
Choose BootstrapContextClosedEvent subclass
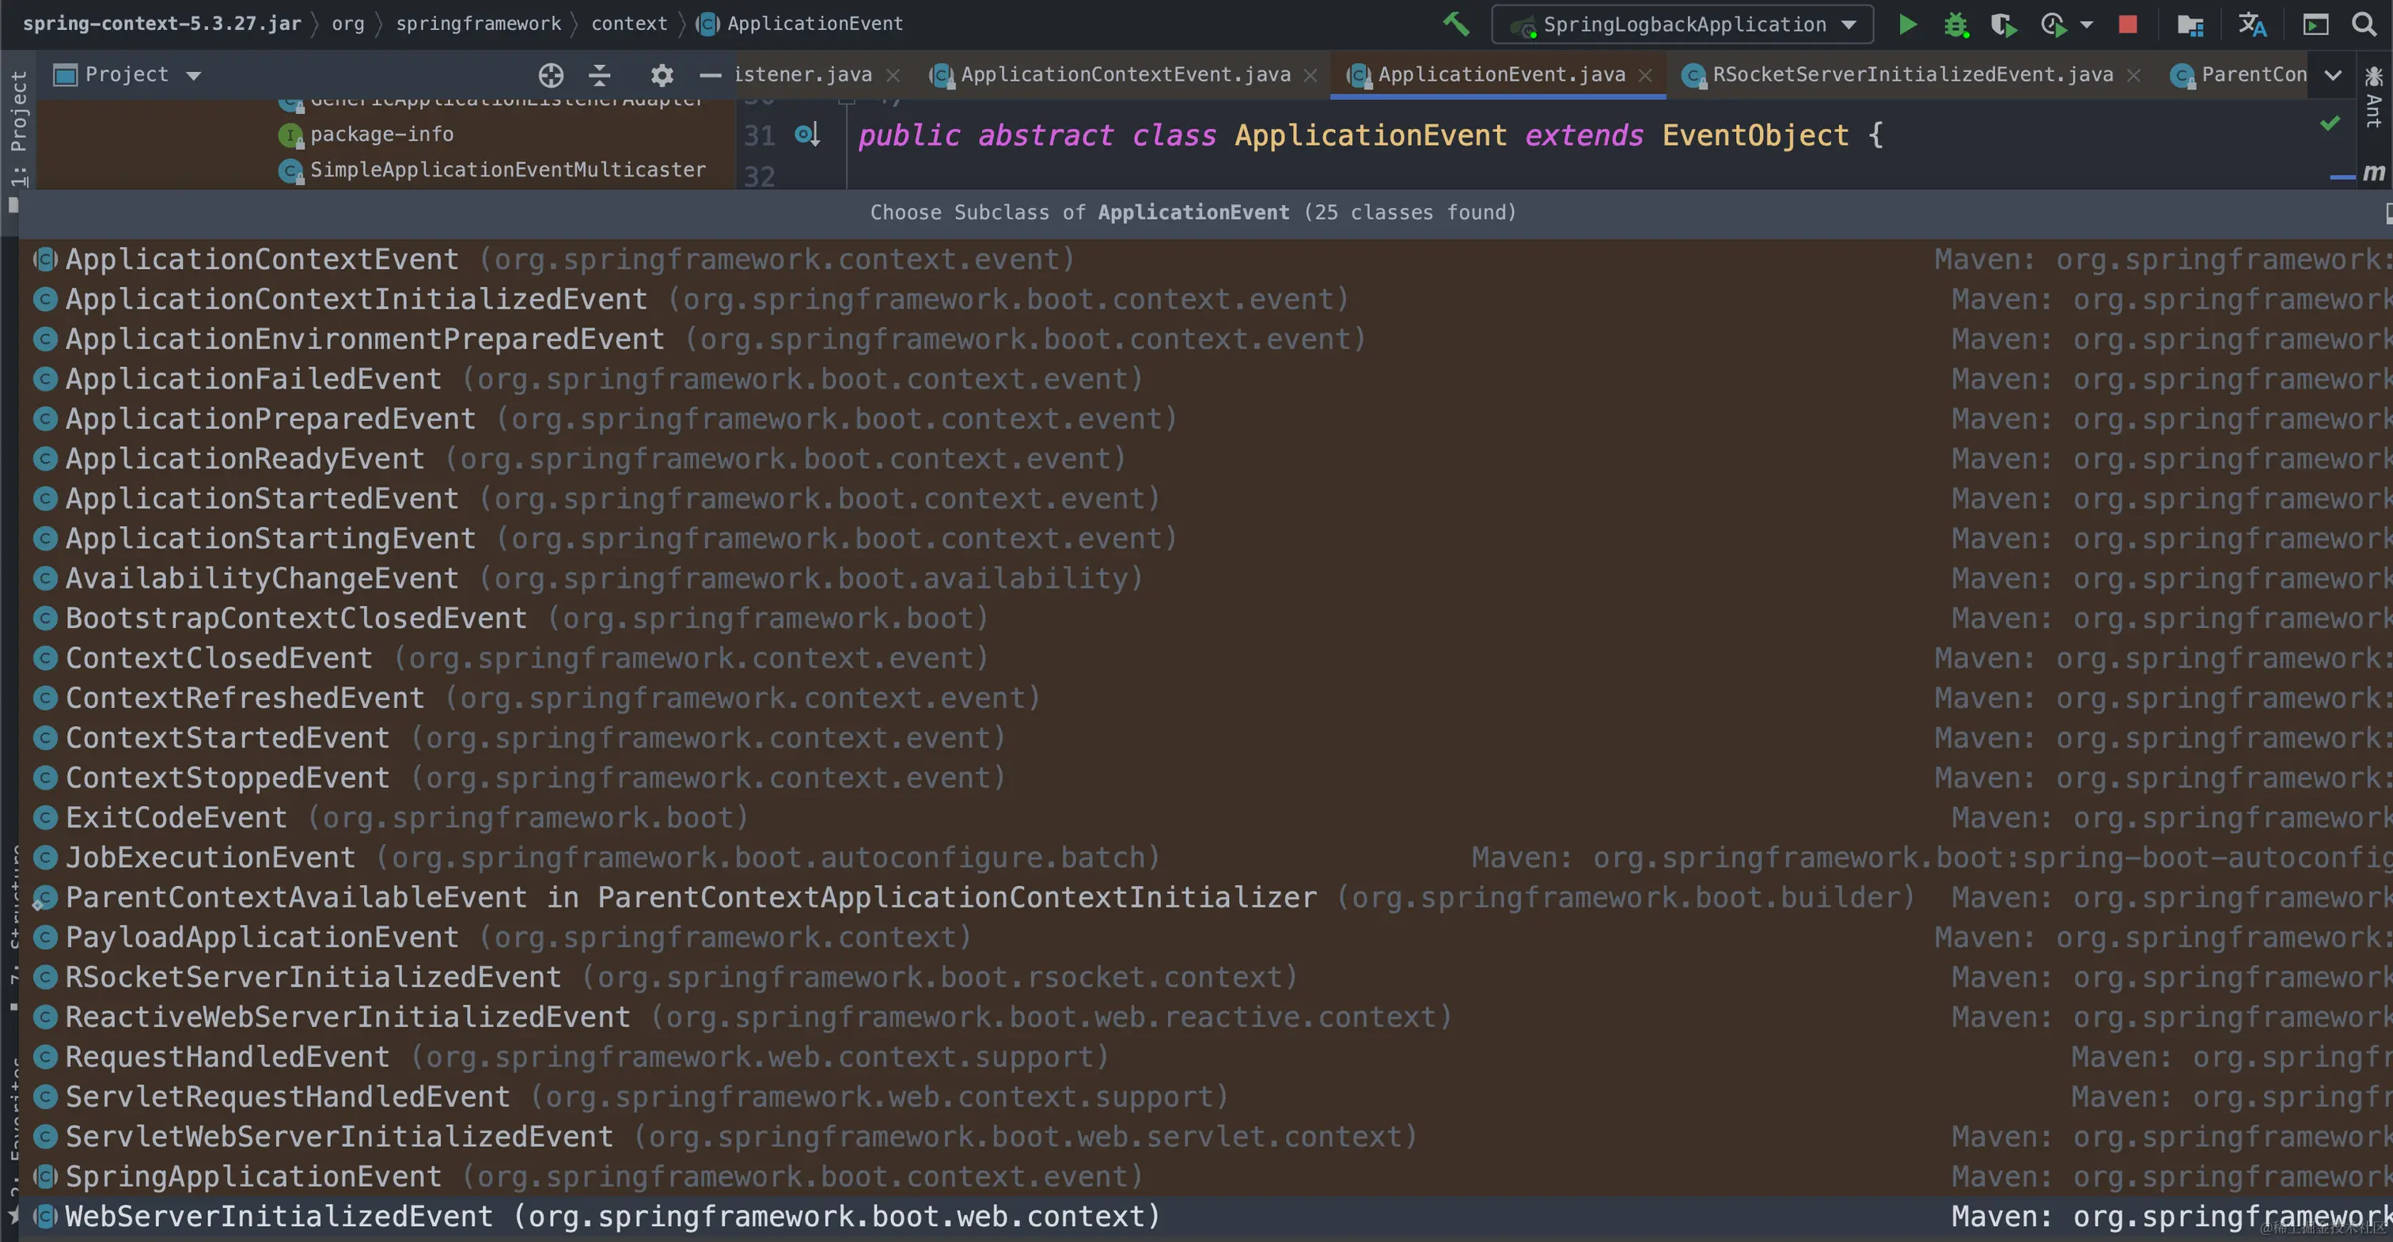(x=1205, y=619)
